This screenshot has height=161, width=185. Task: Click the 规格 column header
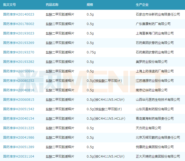[90, 5]
